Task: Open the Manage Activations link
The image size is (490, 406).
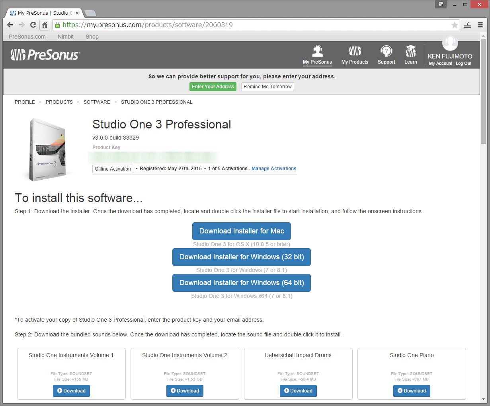Action: point(274,169)
